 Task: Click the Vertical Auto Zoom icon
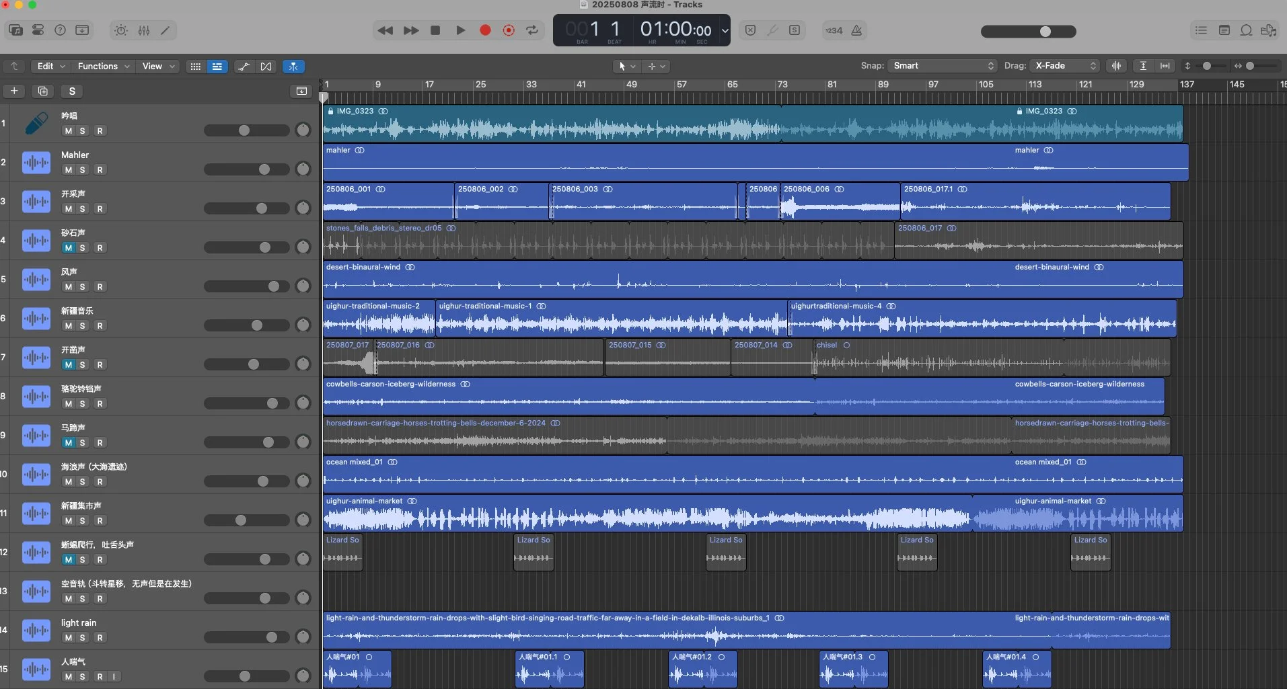click(x=1143, y=66)
